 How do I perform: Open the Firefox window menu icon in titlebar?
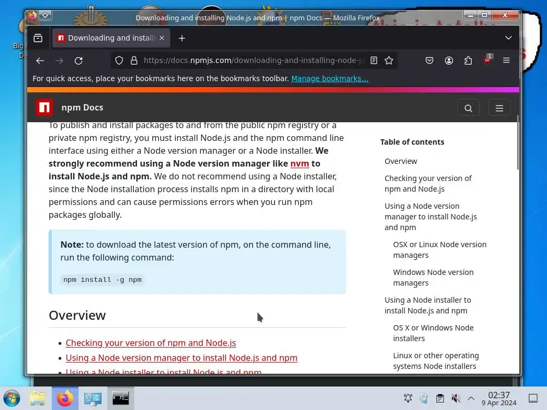point(32,15)
